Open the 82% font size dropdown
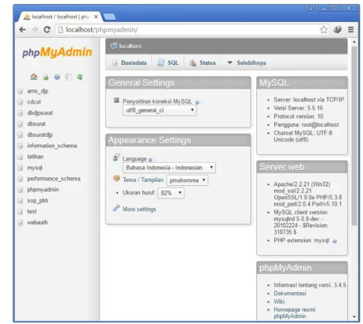363x324 pixels. 171,192
